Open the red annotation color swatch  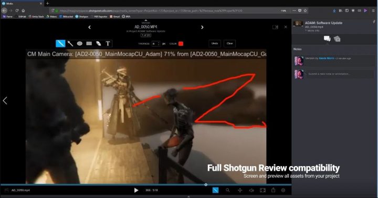click(x=181, y=44)
